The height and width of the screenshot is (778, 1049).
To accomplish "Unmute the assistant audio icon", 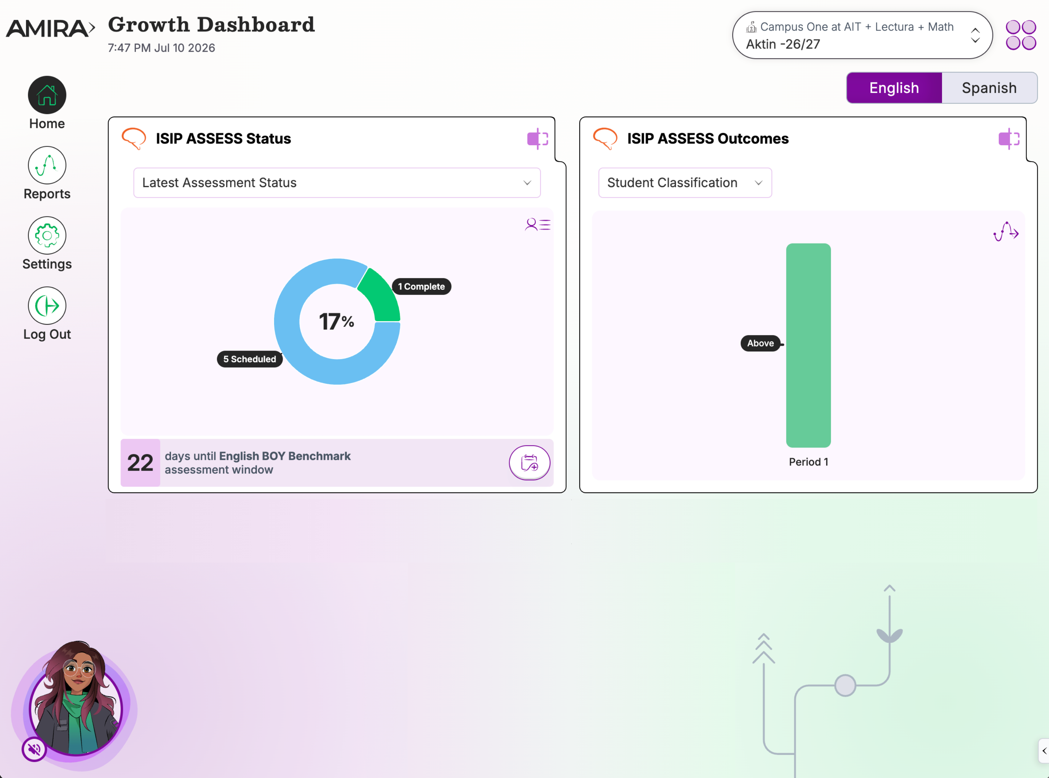I will (x=34, y=749).
